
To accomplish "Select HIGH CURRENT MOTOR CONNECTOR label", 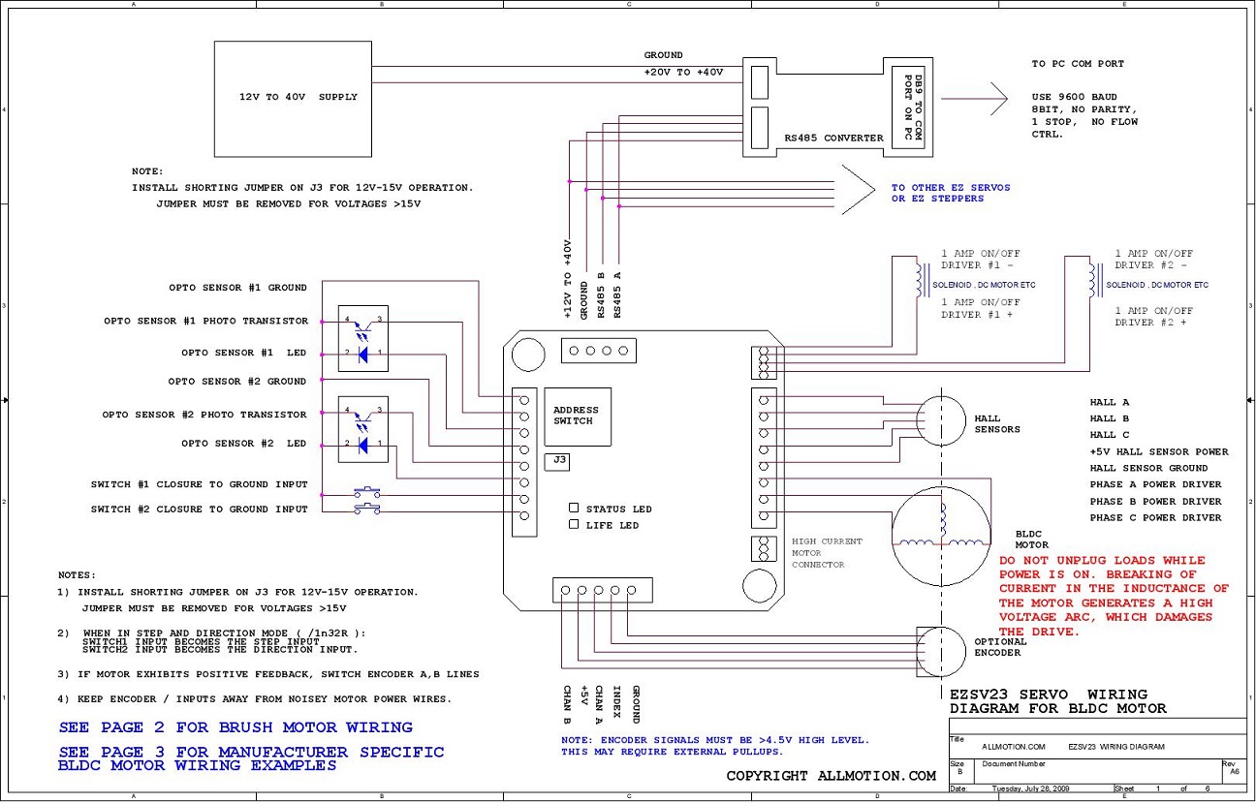I will coord(827,553).
